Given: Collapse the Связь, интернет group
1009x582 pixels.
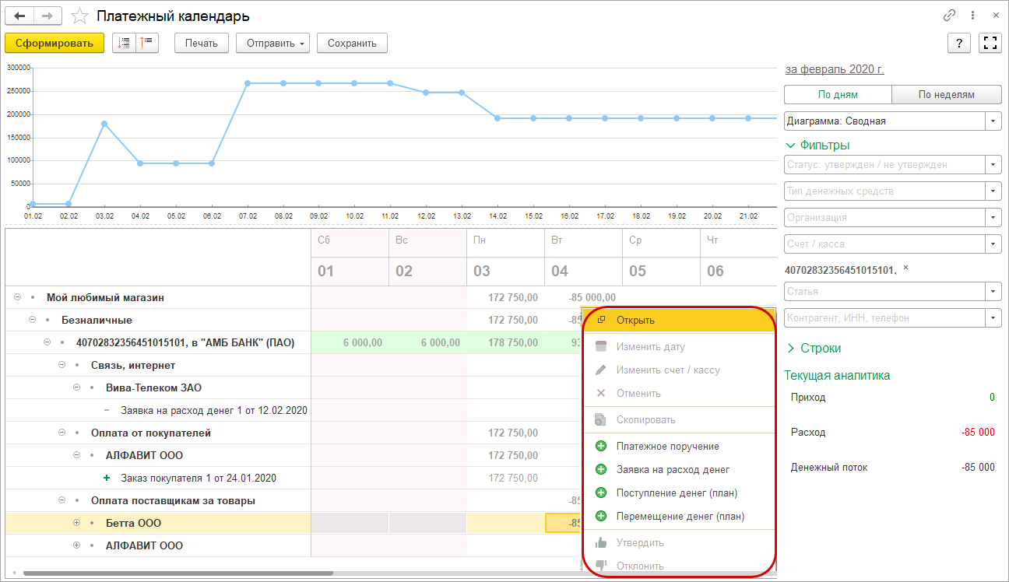Looking at the screenshot, I should [x=62, y=365].
